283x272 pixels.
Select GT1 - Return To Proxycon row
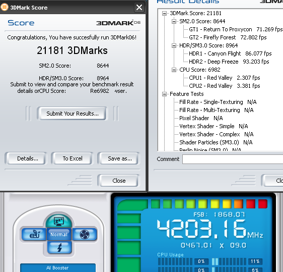point(236,29)
